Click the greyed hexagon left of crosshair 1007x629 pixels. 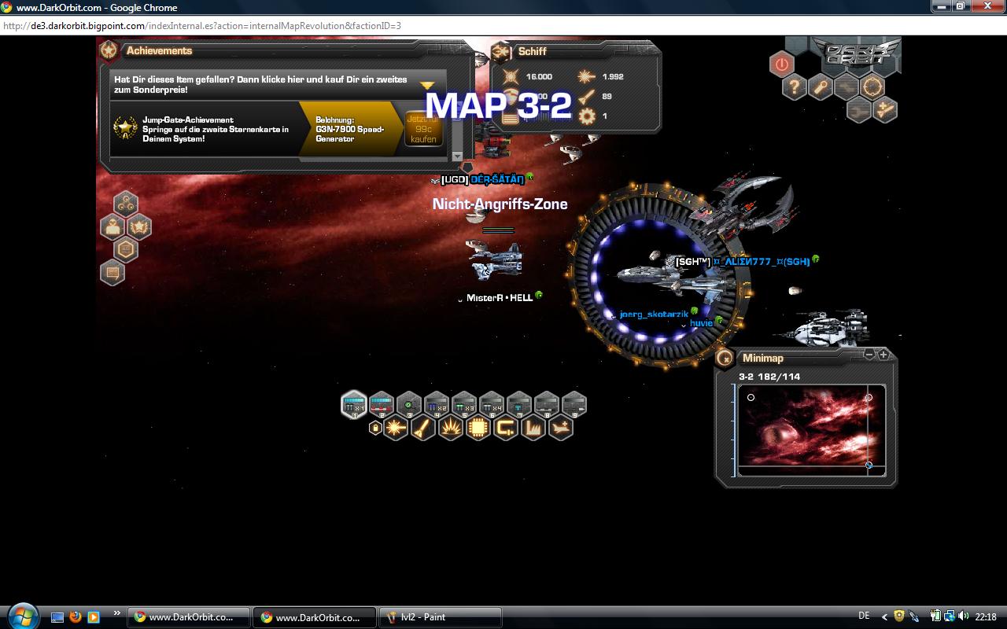click(x=847, y=87)
